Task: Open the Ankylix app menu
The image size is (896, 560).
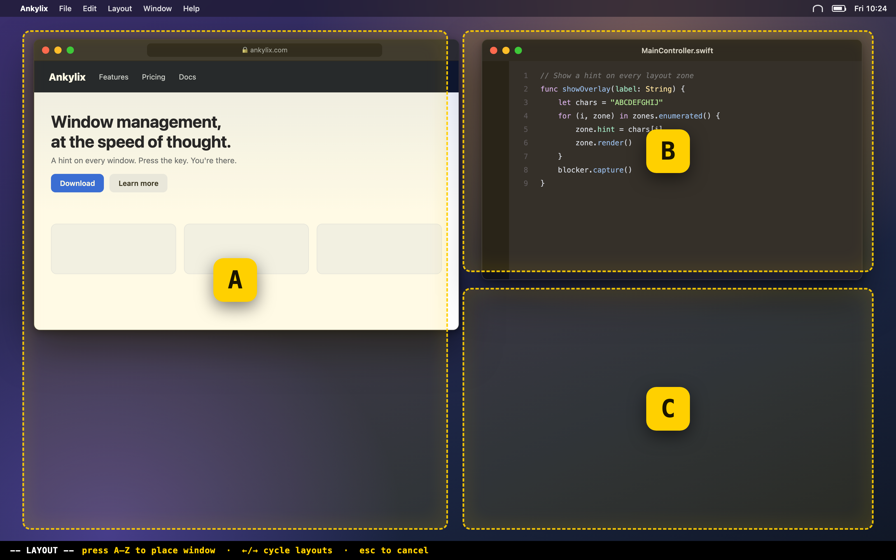Action: tap(34, 8)
